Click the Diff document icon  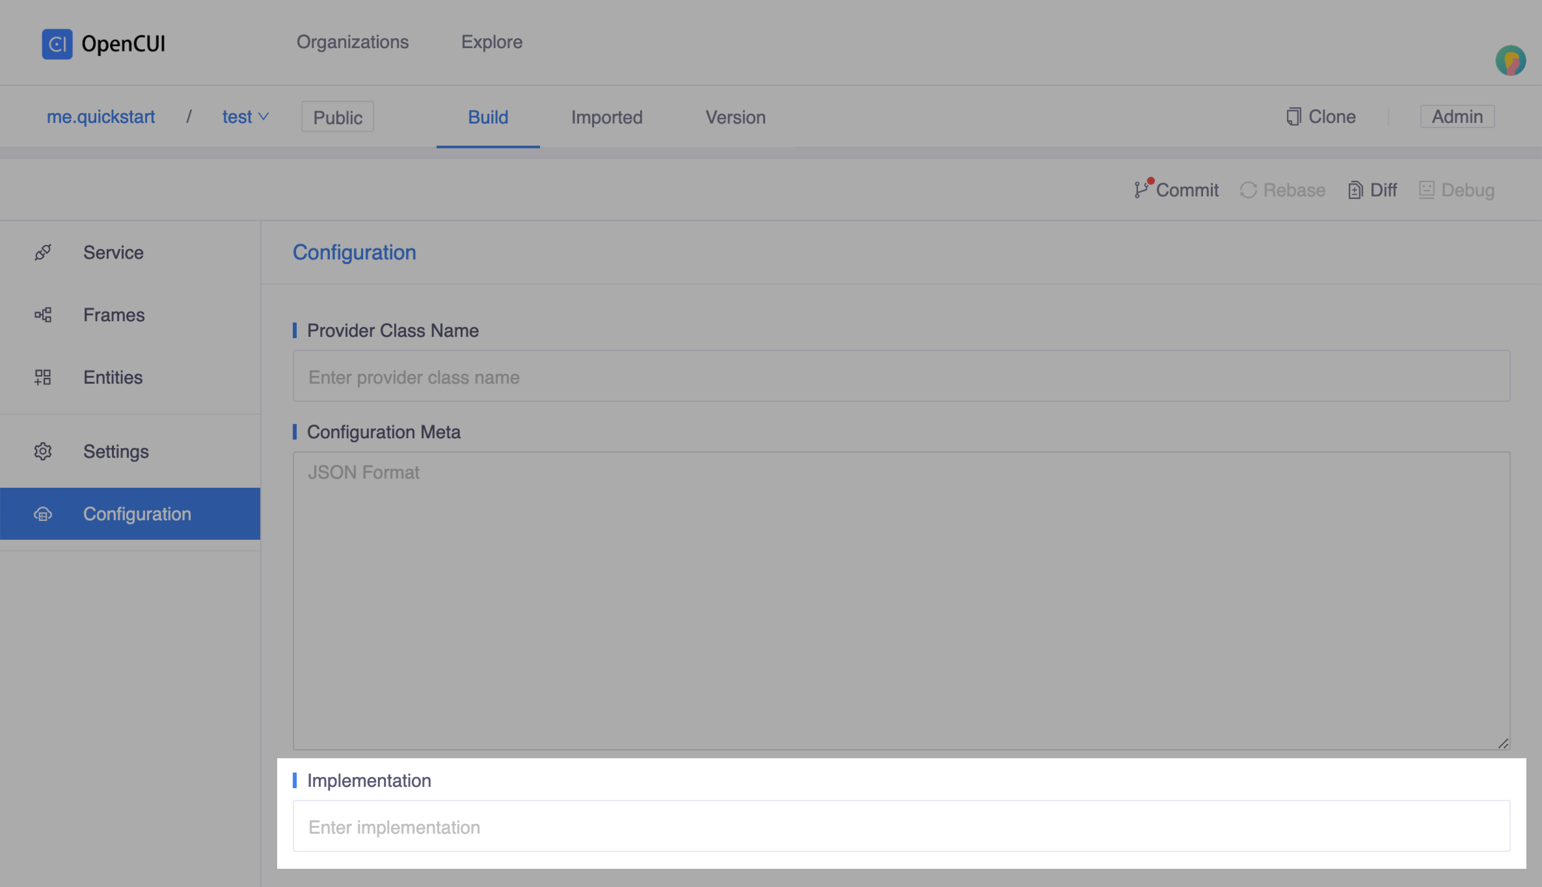point(1355,190)
